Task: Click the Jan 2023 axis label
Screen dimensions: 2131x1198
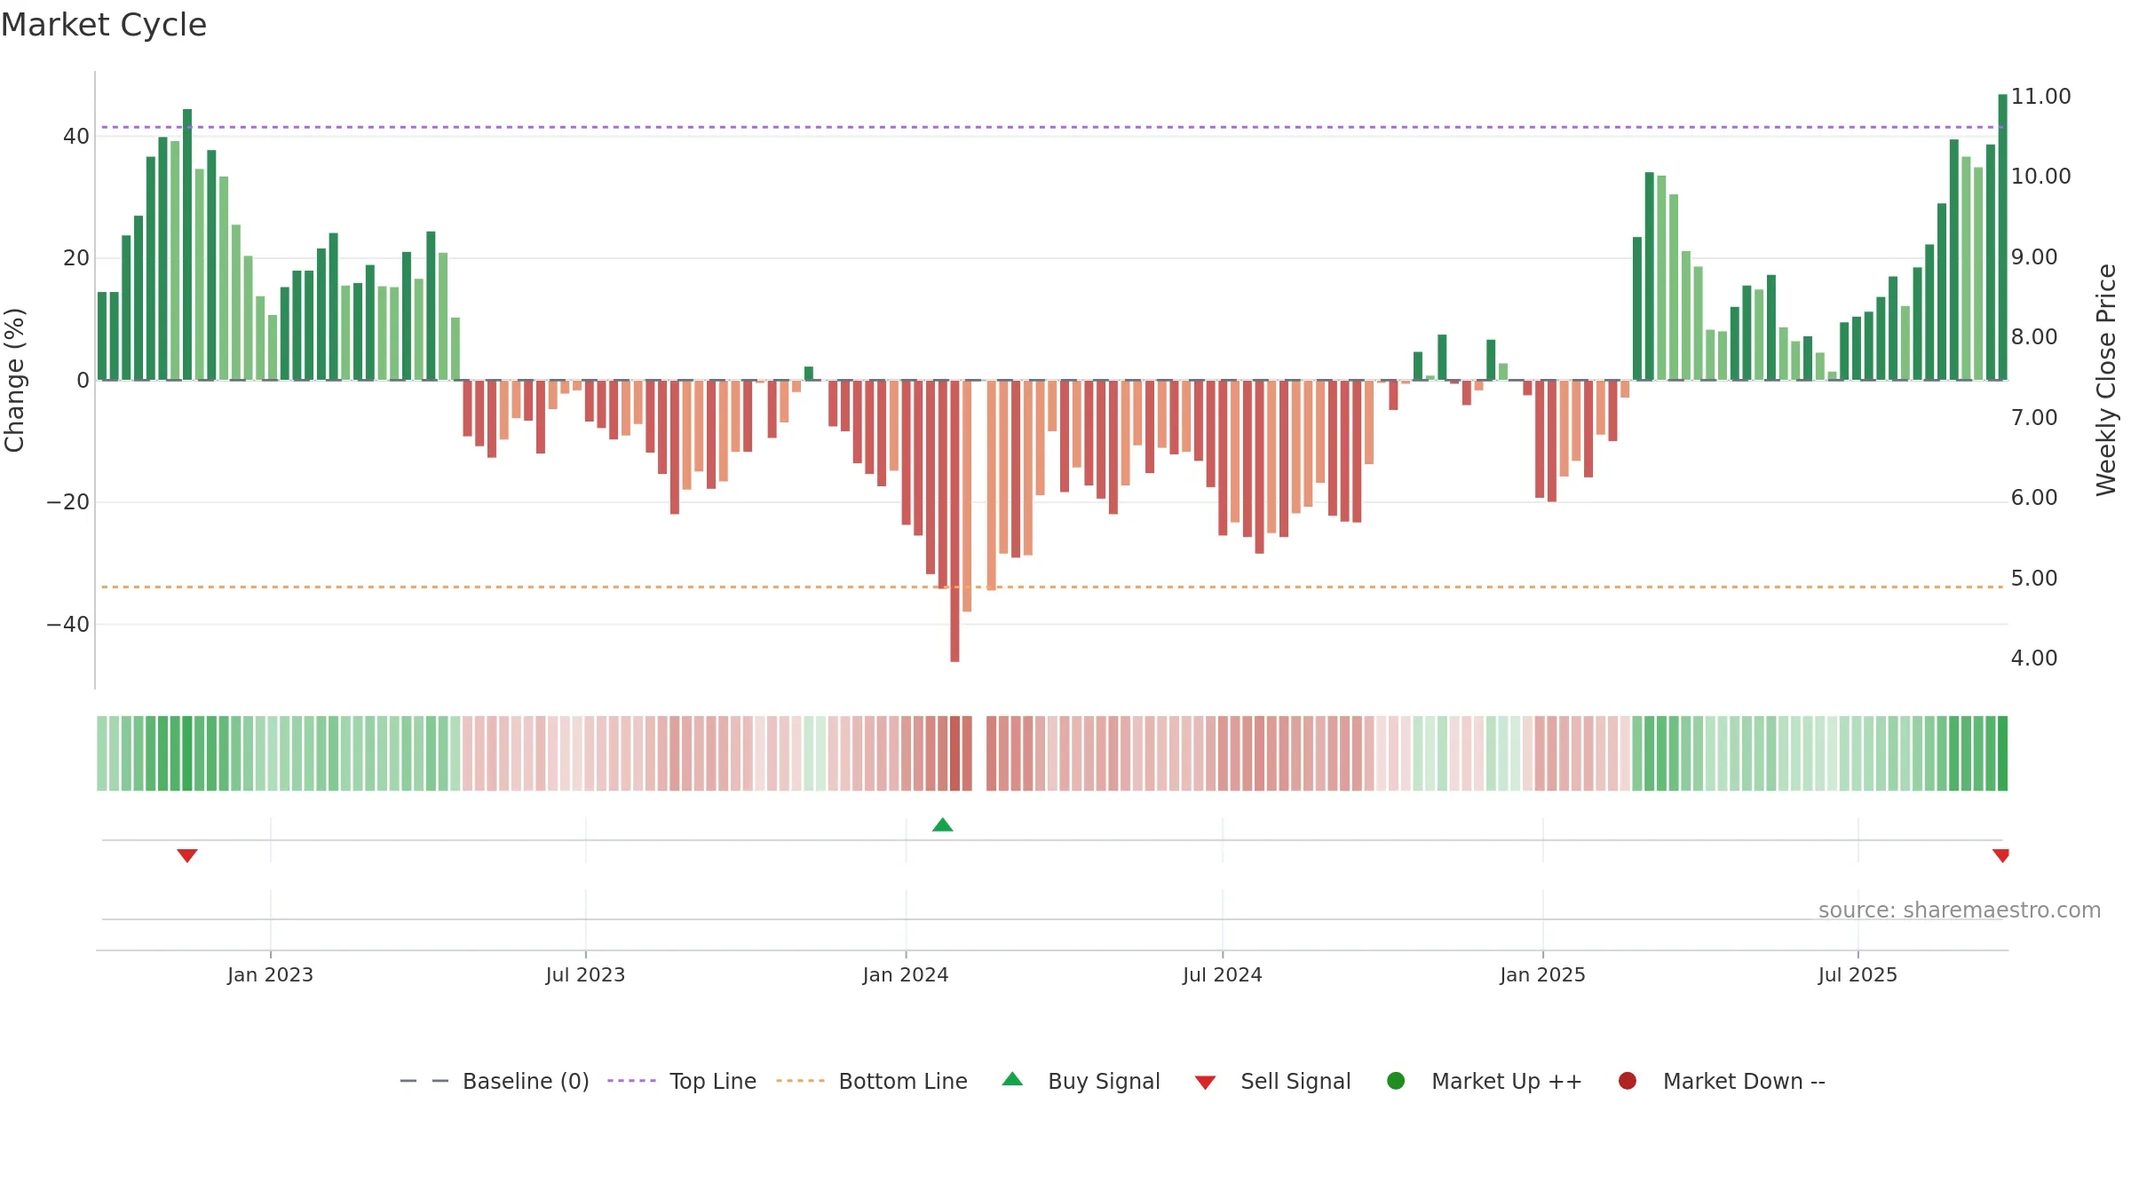Action: (x=270, y=975)
